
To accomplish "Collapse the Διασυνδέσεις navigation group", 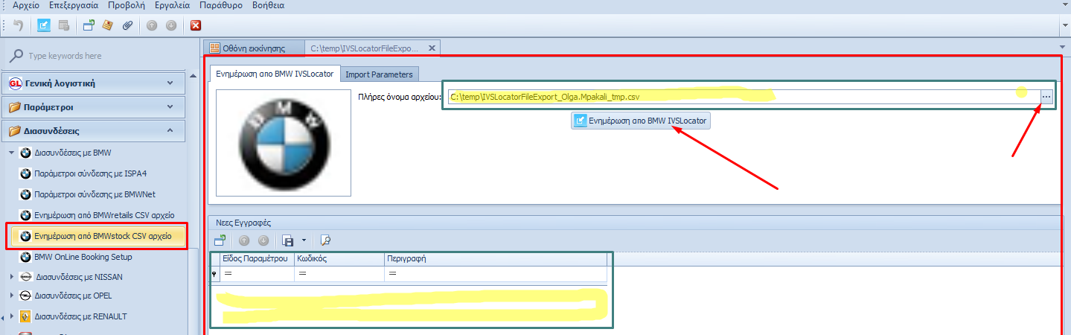I will [170, 131].
